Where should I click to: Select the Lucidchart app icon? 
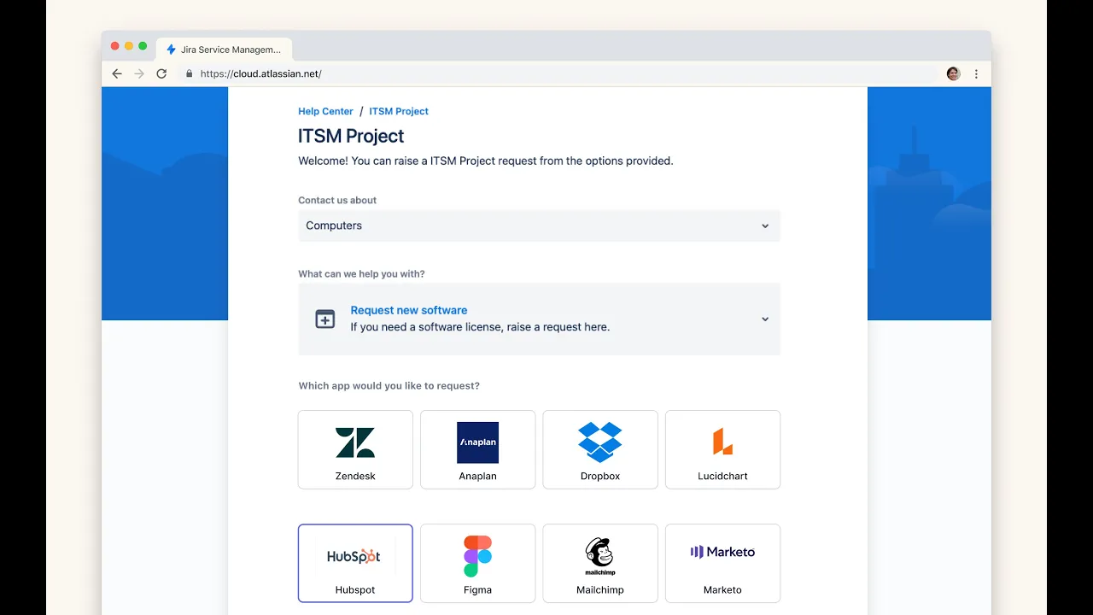click(722, 442)
